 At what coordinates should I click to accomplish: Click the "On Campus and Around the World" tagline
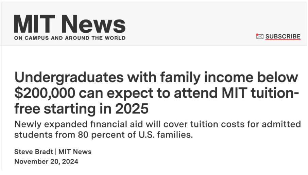70,38
